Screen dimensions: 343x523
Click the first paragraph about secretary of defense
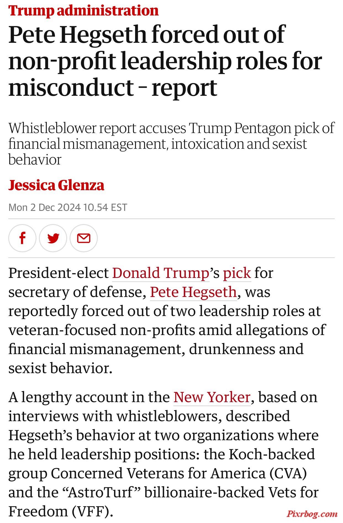coord(167,320)
